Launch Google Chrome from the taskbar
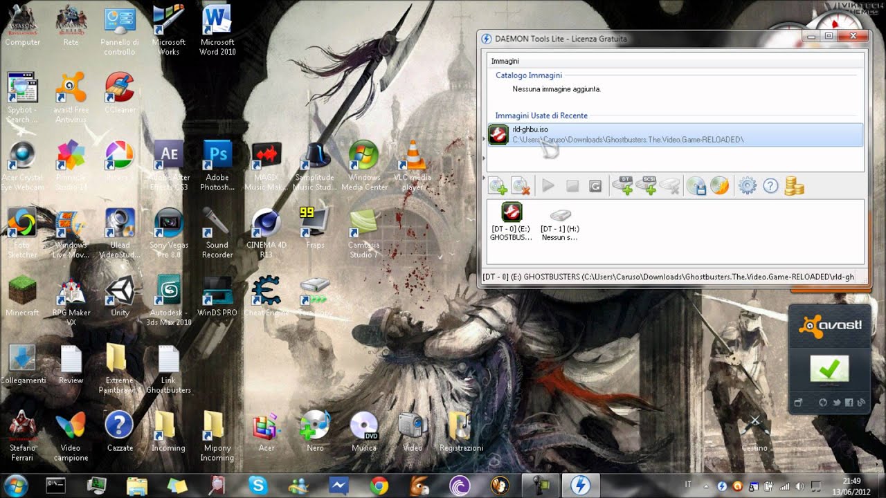886x498 pixels. (379, 486)
